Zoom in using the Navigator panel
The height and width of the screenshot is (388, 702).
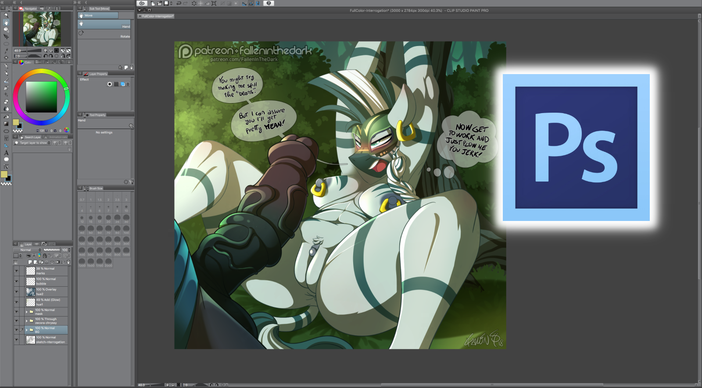(x=51, y=50)
